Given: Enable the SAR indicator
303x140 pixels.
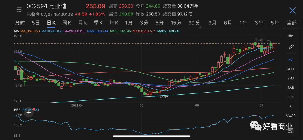Looking at the screenshot, I should point(291,88).
